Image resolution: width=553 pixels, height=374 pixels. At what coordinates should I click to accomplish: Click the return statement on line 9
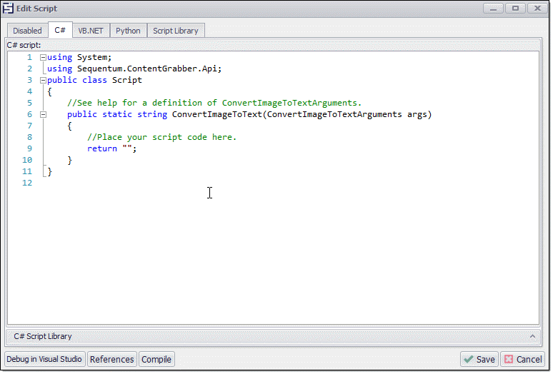click(x=102, y=148)
